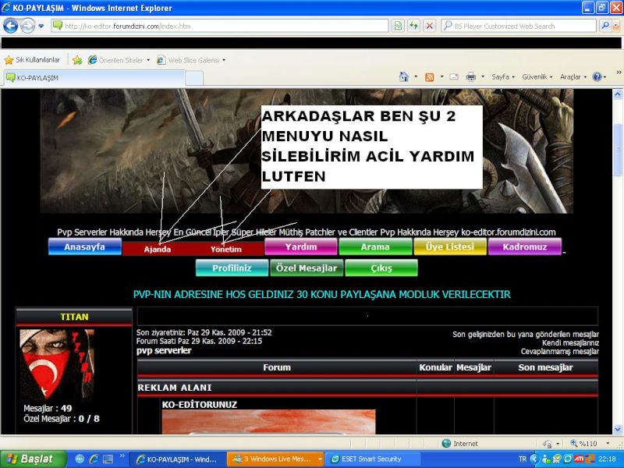Click the Home page icon
This screenshot has width=624, height=468.
pyautogui.click(x=404, y=76)
